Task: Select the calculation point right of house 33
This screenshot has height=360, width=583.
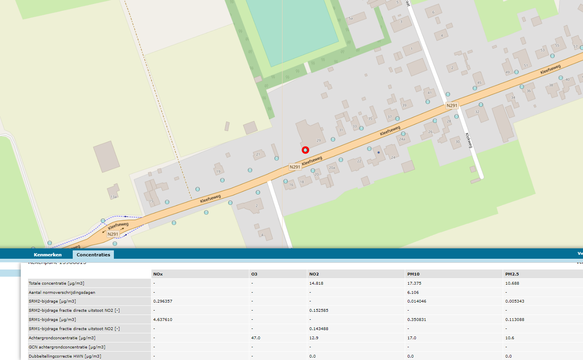Action: tap(361, 128)
